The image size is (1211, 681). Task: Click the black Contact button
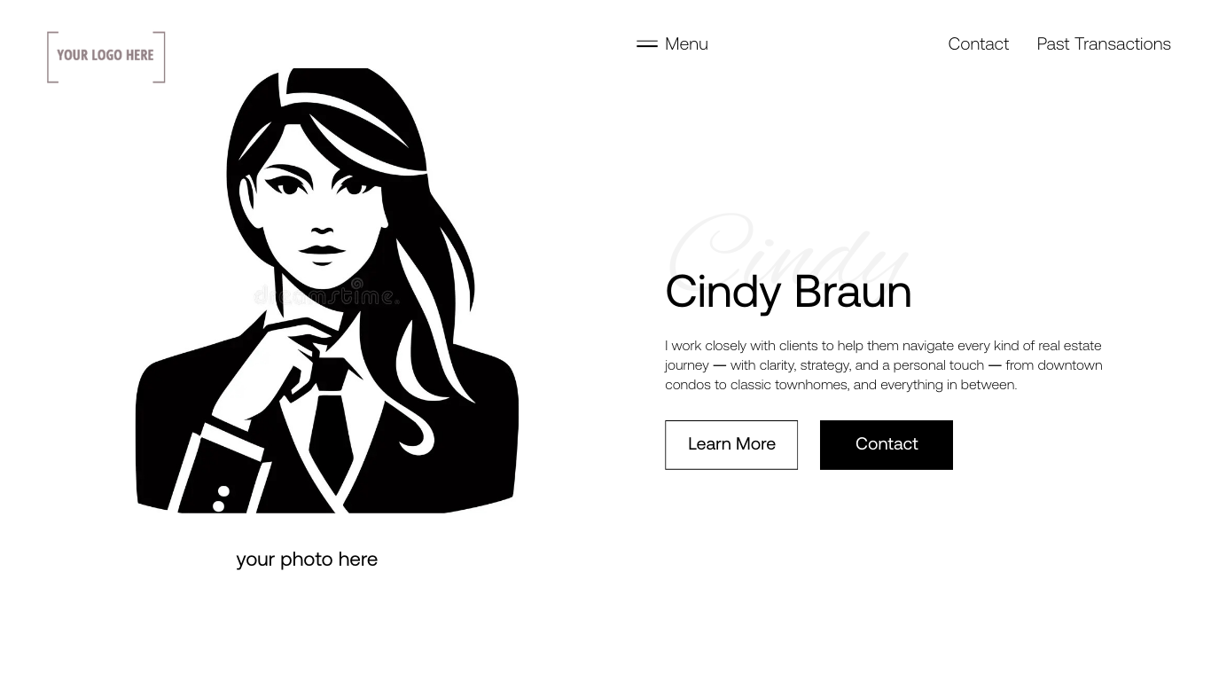click(x=887, y=444)
